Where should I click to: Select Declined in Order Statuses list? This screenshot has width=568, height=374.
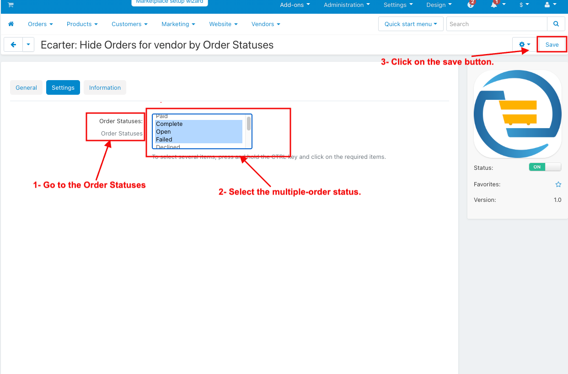pos(198,146)
